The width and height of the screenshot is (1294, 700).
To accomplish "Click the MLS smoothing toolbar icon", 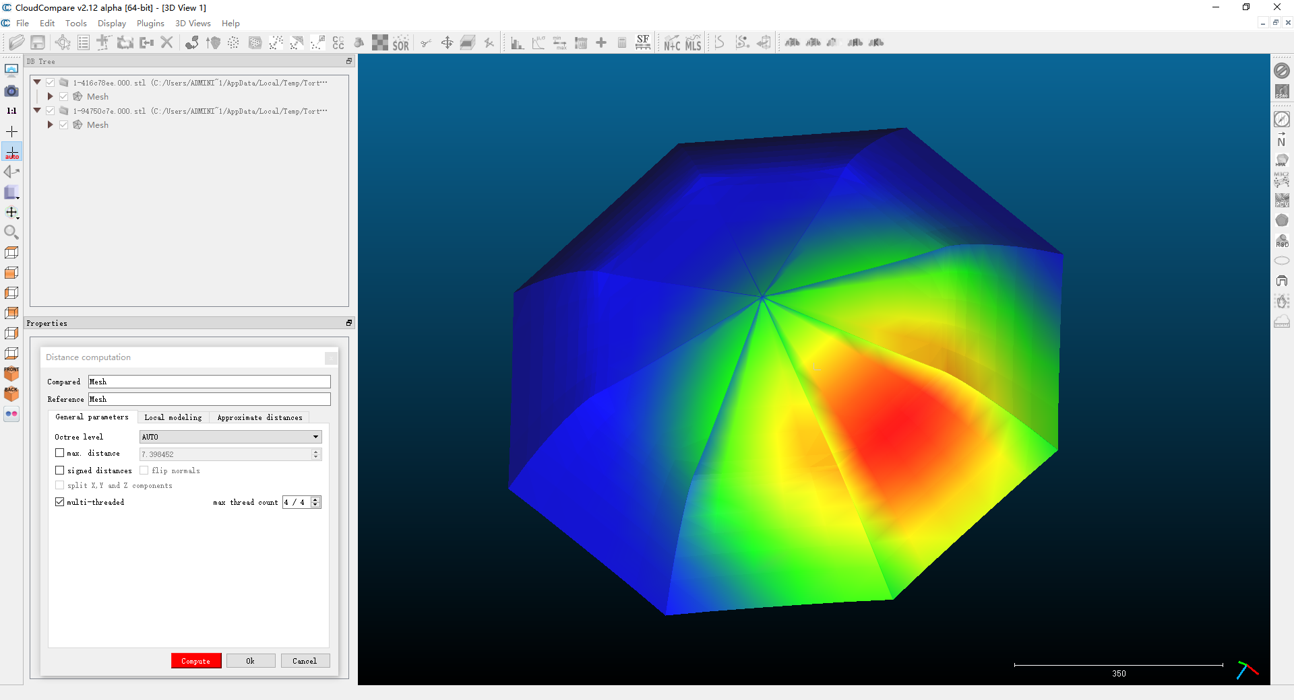I will pos(694,43).
